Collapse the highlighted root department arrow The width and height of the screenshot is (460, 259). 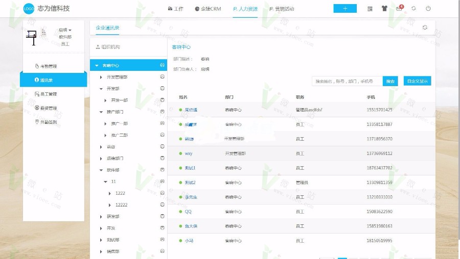[x=97, y=66]
